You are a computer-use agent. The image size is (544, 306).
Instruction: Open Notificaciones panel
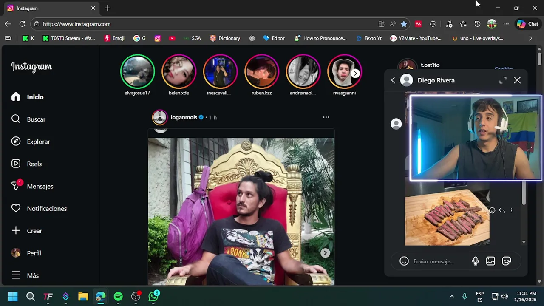point(39,208)
